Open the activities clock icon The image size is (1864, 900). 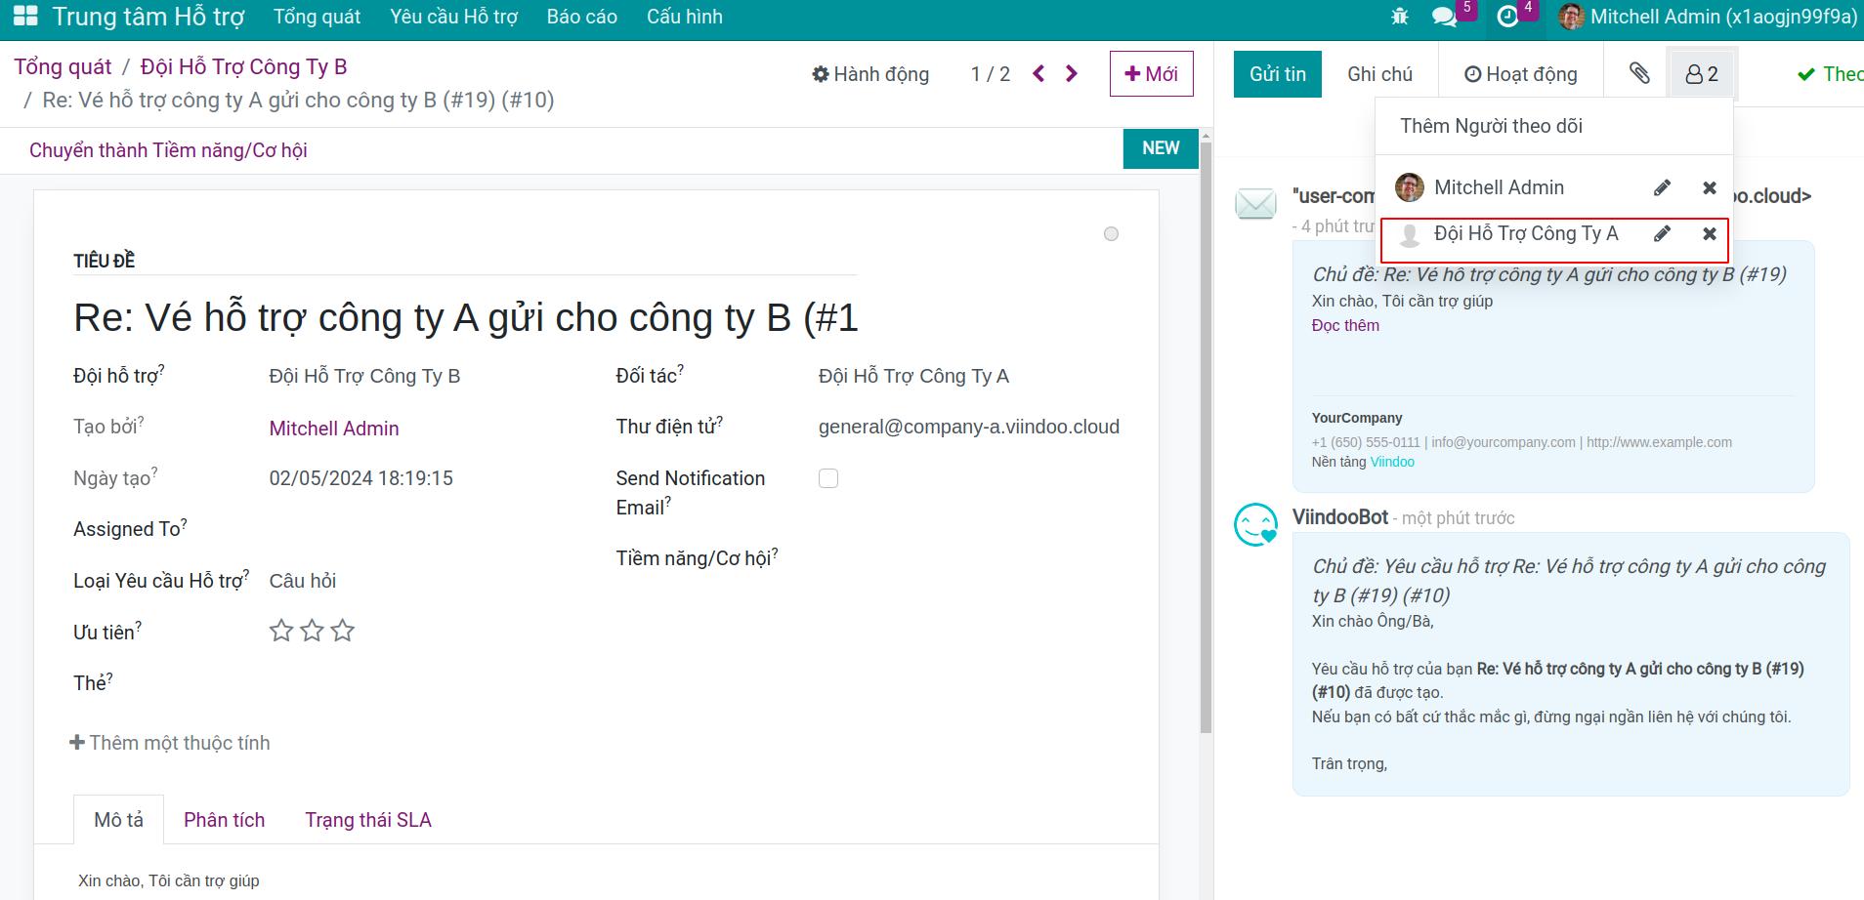point(1508,18)
